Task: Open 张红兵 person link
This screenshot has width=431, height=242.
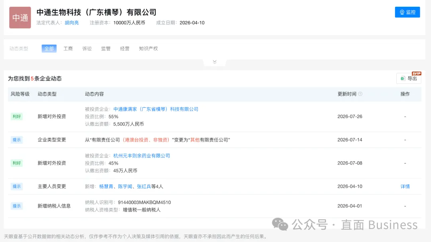Action: tap(144, 186)
